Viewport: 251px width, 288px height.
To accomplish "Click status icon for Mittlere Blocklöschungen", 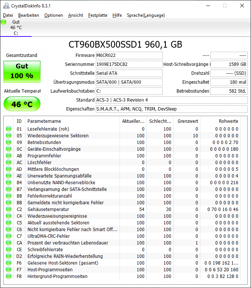I will coord(9,169).
